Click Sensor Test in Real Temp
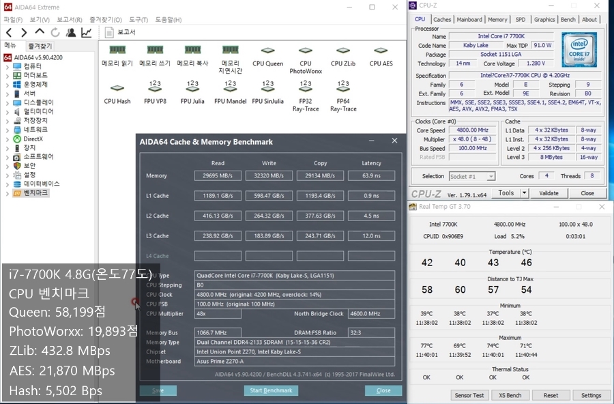The width and height of the screenshot is (614, 404). (469, 395)
